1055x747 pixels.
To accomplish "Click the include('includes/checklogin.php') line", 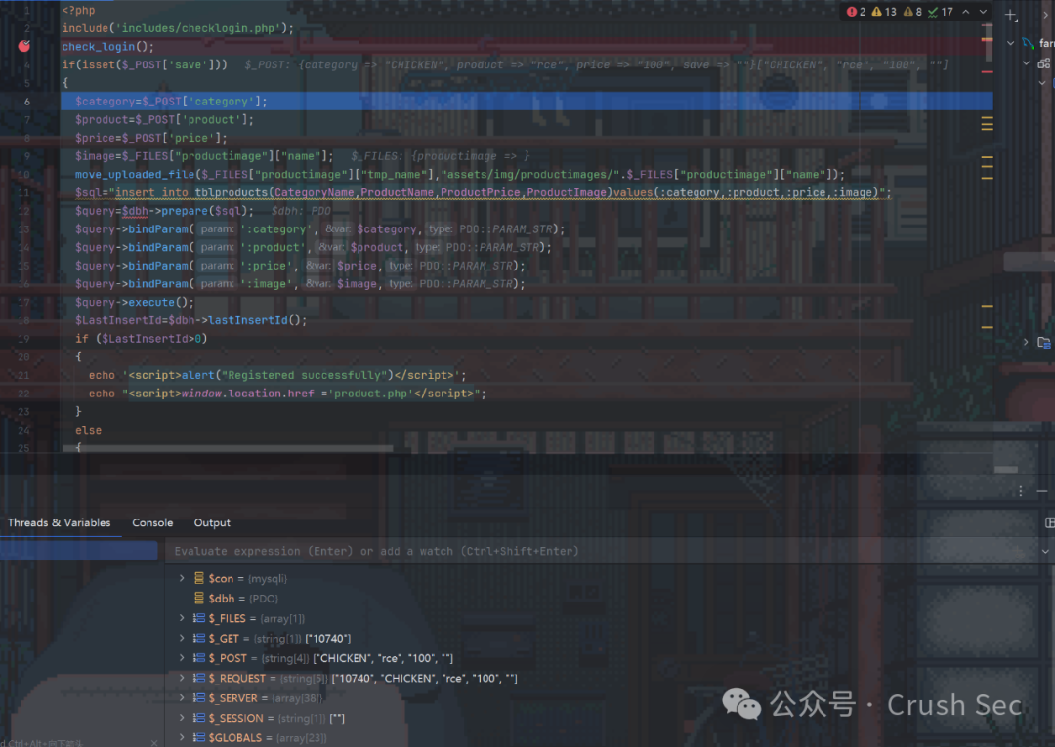I will 178,28.
